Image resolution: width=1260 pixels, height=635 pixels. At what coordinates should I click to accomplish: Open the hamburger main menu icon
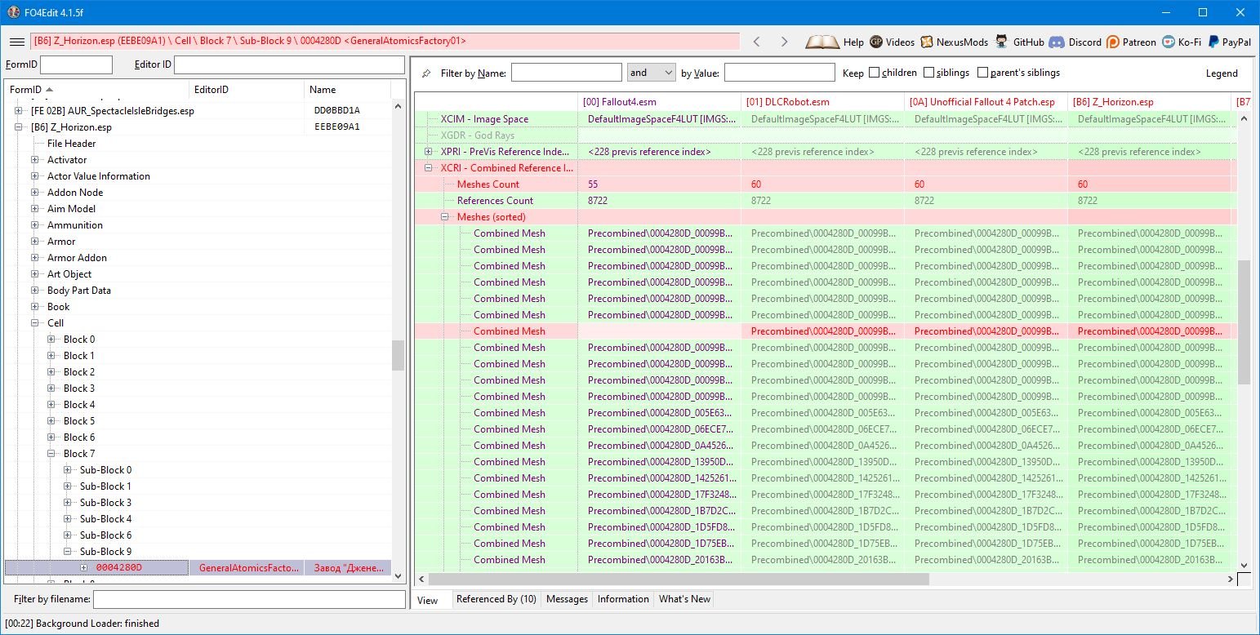(x=16, y=42)
